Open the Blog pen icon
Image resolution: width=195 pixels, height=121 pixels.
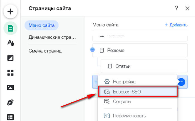tap(10, 102)
